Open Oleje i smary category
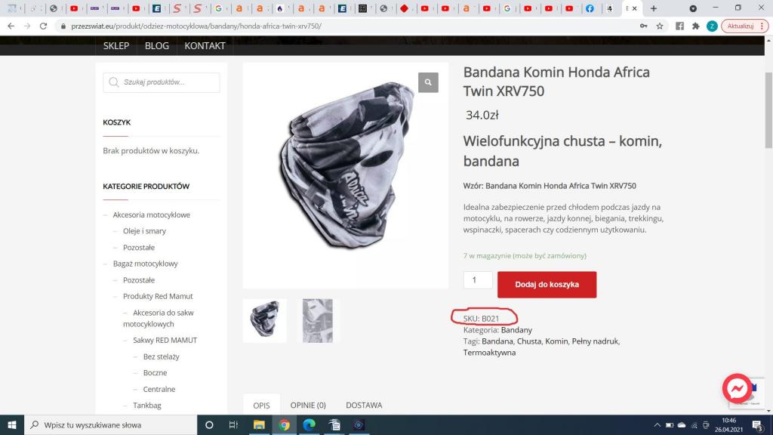The width and height of the screenshot is (773, 435). [x=144, y=231]
